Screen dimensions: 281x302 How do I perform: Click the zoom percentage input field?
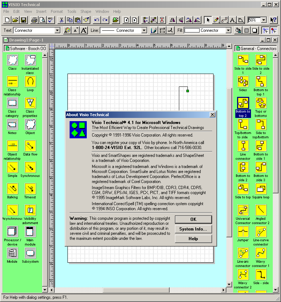click(254, 20)
